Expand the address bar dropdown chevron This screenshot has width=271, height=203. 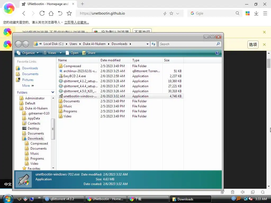178,13
